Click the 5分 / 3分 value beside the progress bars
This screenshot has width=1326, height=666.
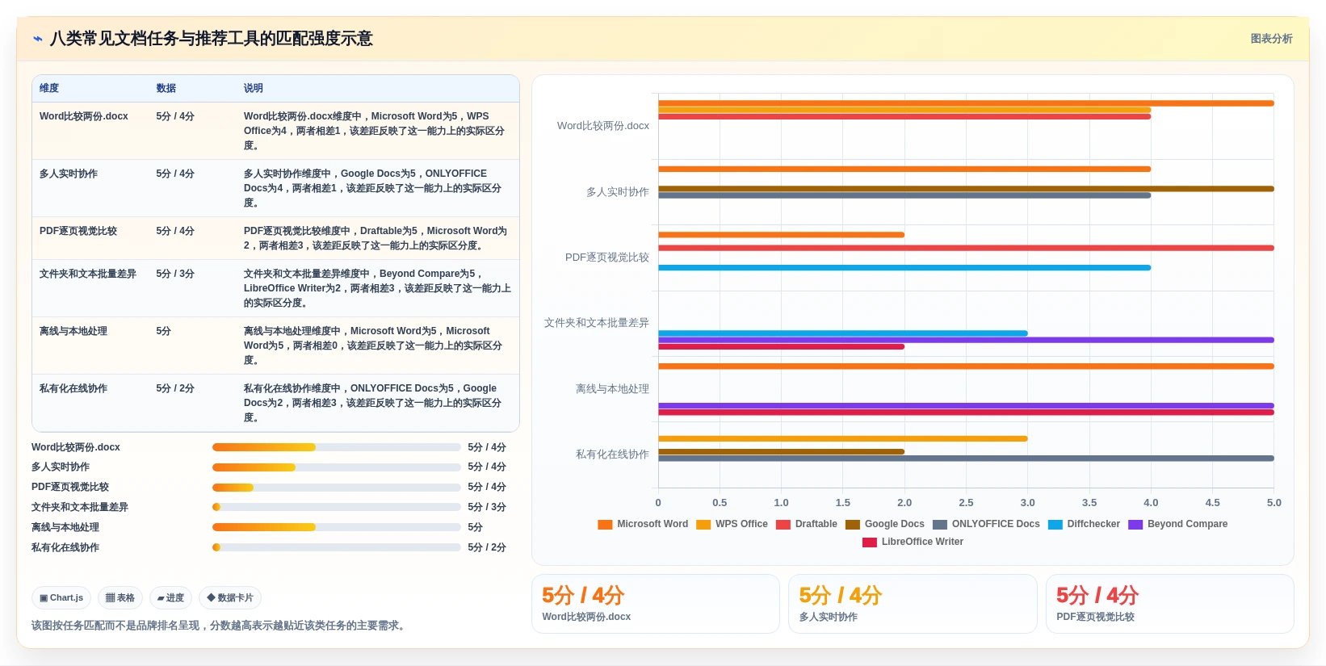point(487,507)
